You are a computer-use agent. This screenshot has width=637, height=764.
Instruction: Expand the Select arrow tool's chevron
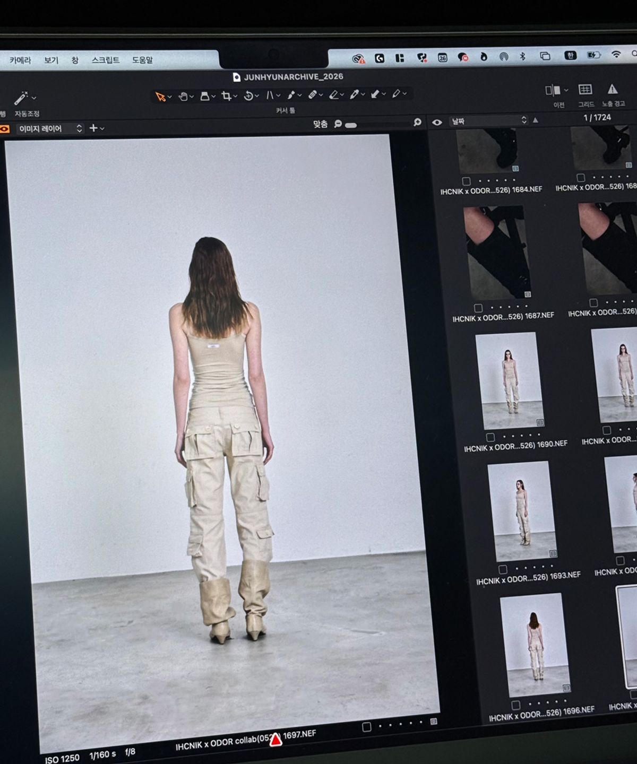tap(169, 97)
